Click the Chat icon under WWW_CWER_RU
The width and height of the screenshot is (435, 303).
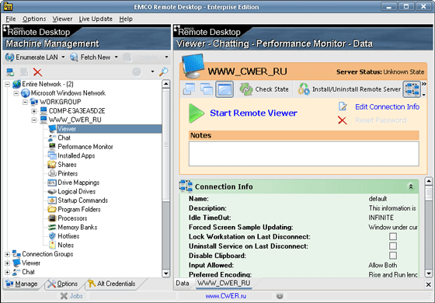pos(52,138)
